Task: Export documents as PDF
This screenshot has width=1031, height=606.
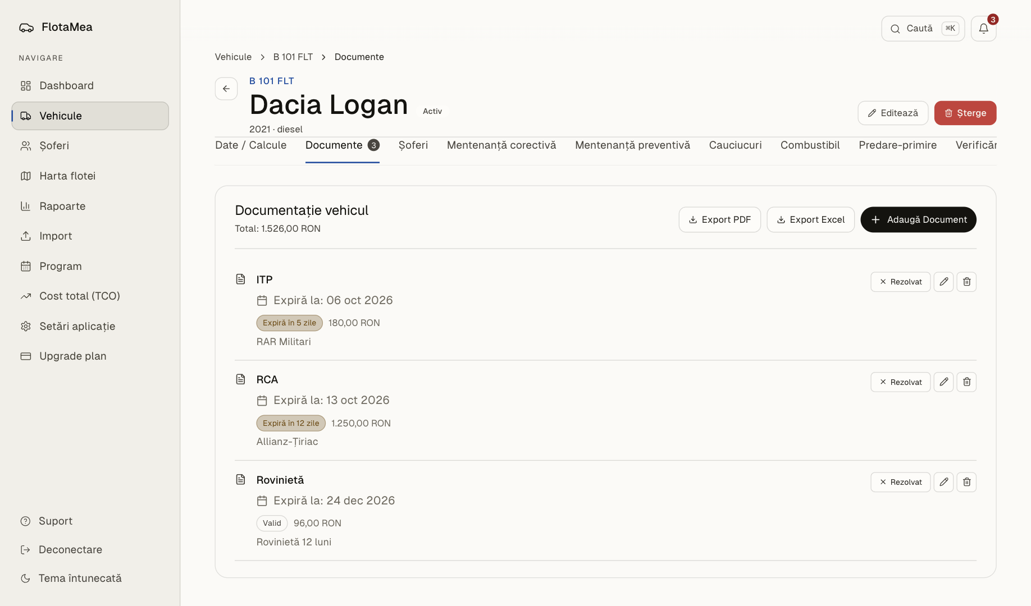Action: pyautogui.click(x=719, y=219)
